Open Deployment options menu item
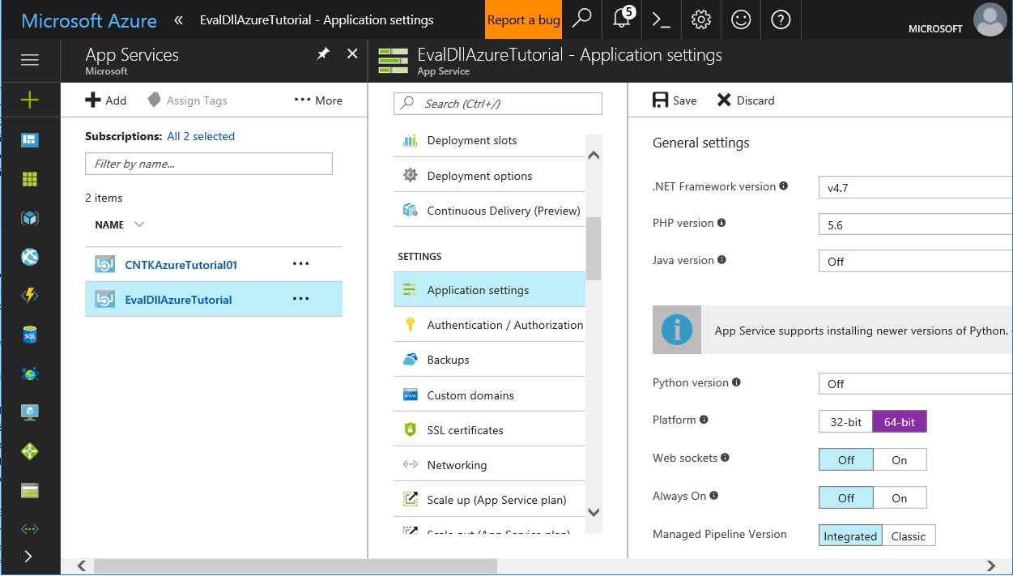This screenshot has height=576, width=1013. 489,175
